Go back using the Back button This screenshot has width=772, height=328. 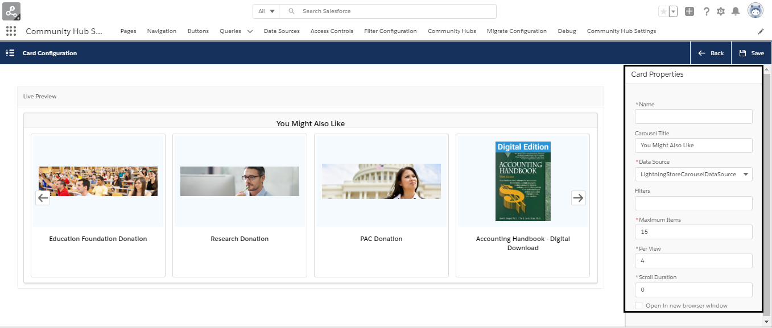(x=711, y=53)
